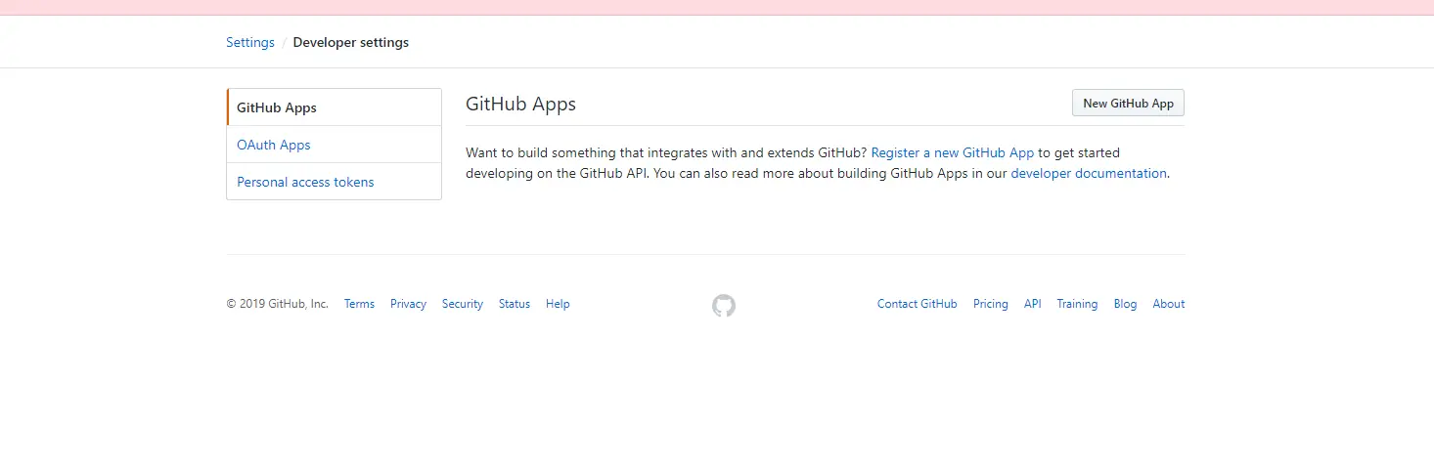The image size is (1434, 467).
Task: View the Privacy footer link
Action: (x=408, y=304)
